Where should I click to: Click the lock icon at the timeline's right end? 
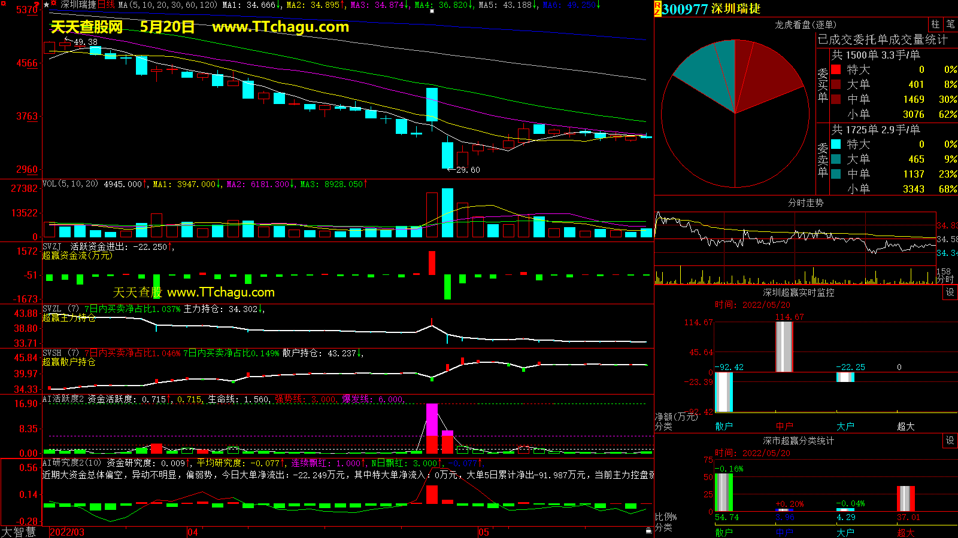click(648, 531)
